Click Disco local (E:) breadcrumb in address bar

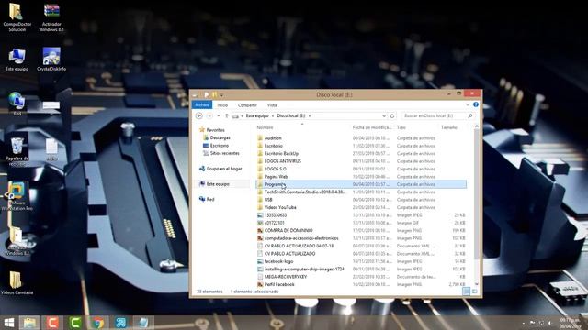click(x=291, y=116)
